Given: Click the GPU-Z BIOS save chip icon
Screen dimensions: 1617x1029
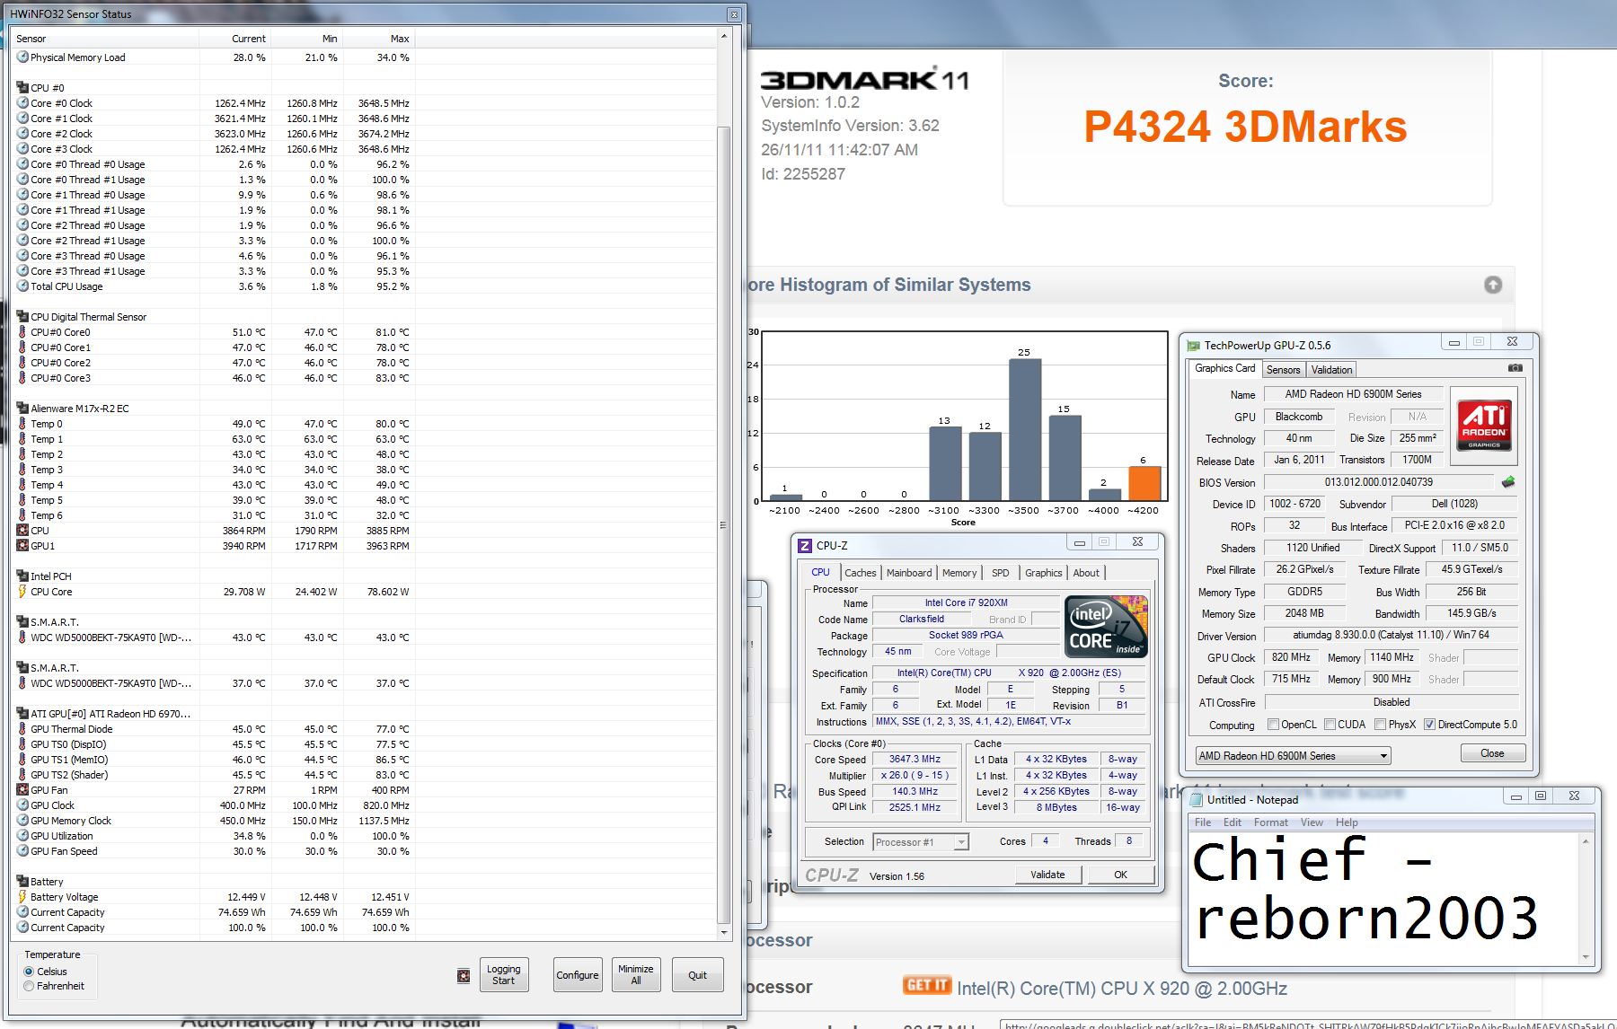Looking at the screenshot, I should coord(1508,482).
